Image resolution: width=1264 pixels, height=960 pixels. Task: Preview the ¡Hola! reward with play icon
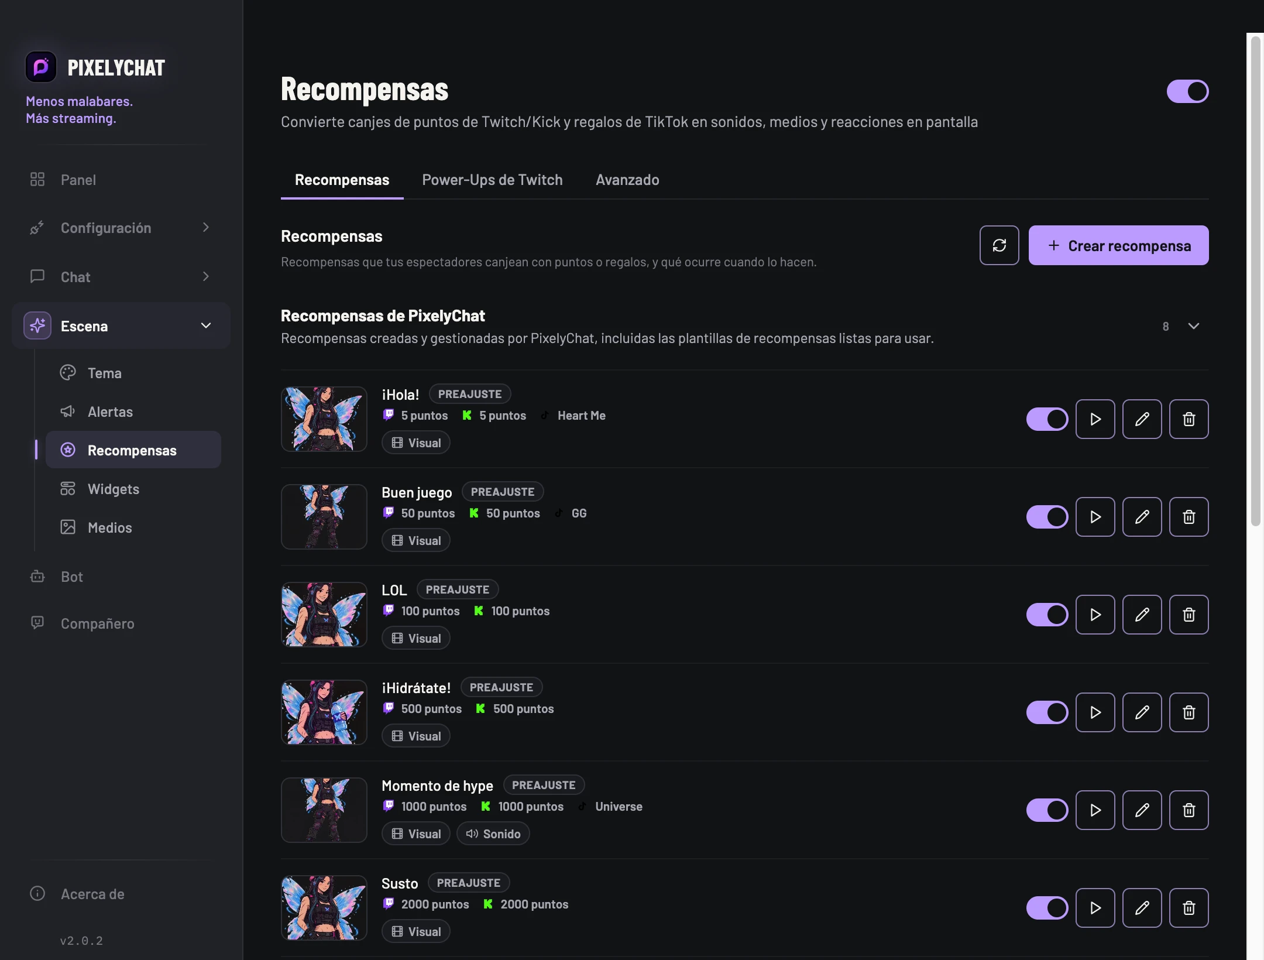point(1095,419)
